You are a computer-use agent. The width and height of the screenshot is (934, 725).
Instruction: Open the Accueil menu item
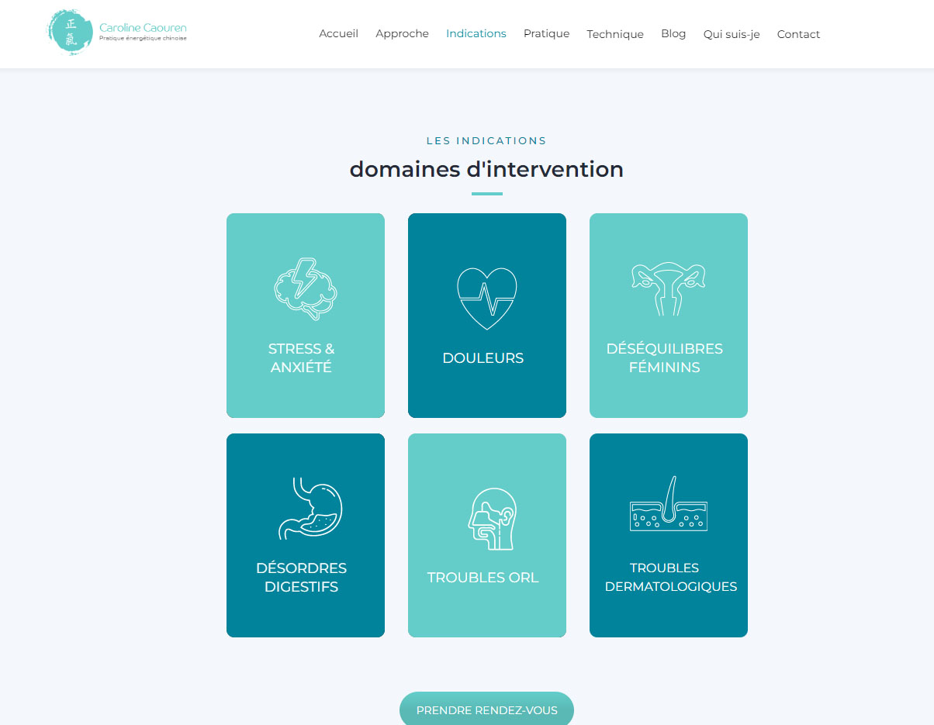(338, 34)
